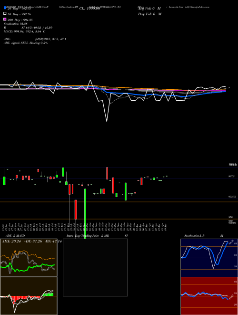Click the blue 20 Day legend swatch
Viewport: 238px width, 315px height.
(5, 8)
